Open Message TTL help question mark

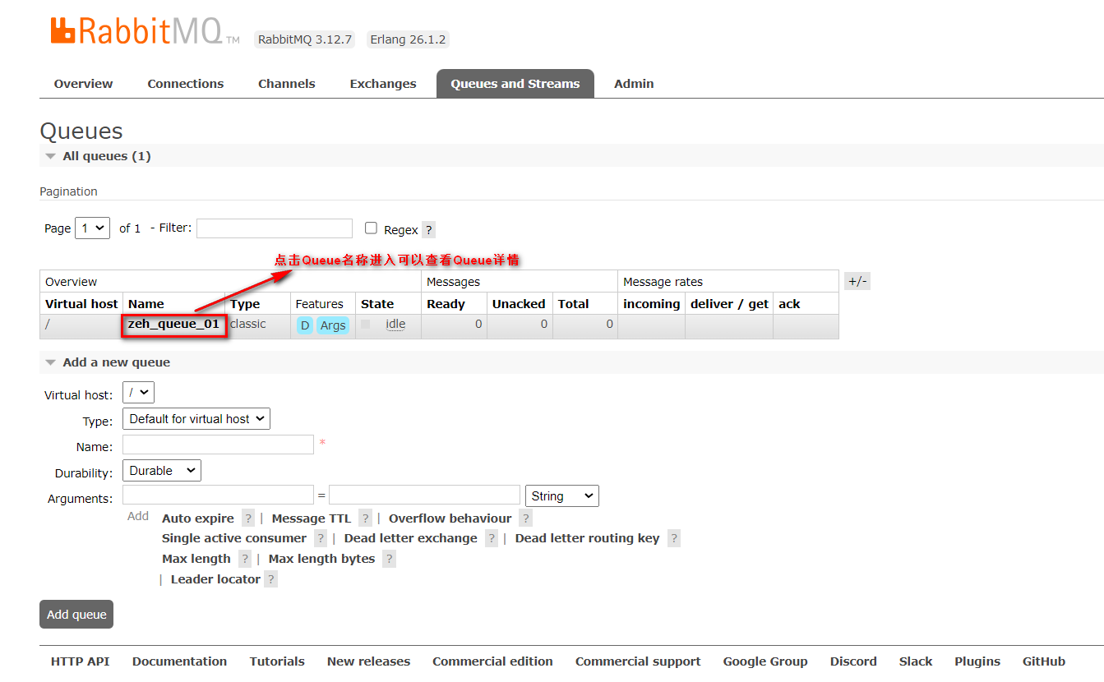[365, 518]
